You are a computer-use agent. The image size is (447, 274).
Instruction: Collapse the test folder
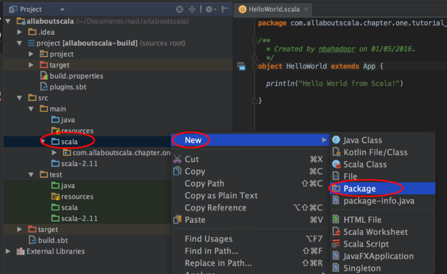point(31,175)
